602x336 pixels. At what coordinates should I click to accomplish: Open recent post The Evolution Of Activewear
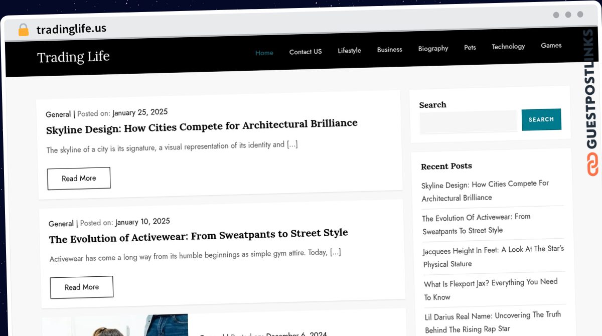[476, 224]
